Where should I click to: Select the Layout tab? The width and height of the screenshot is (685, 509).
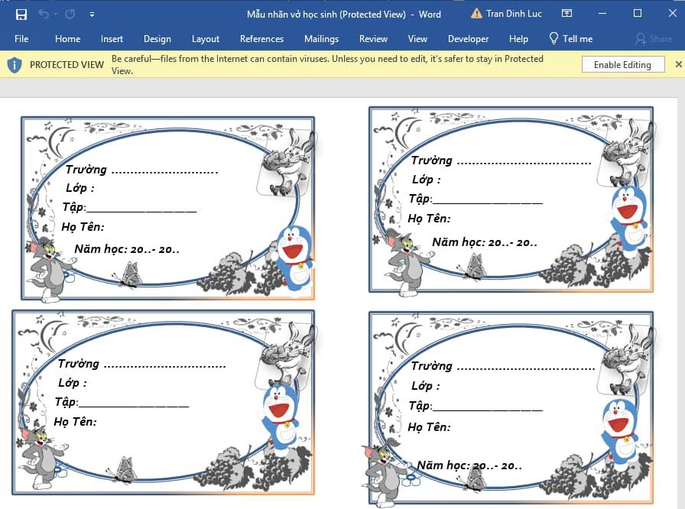coord(206,39)
